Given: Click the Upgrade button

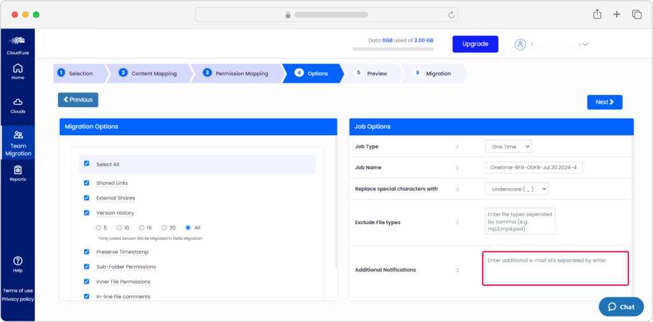Looking at the screenshot, I should pyautogui.click(x=475, y=44).
